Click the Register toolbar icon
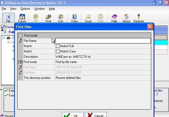Screen dimensions: 169x117 point(139,18)
